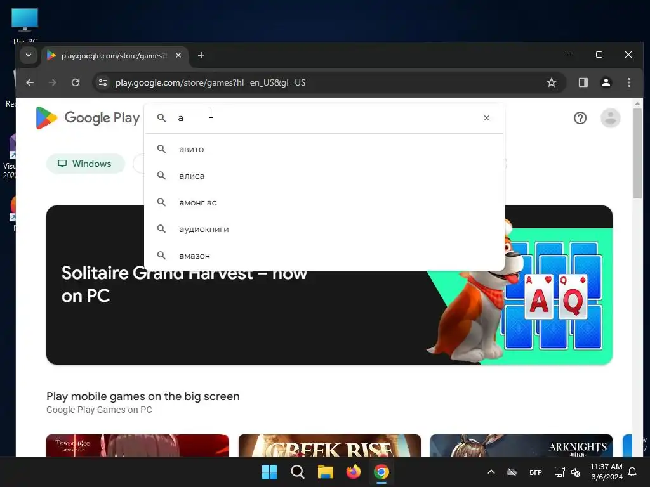Open the Google account avatar
The image size is (650, 487).
click(610, 118)
